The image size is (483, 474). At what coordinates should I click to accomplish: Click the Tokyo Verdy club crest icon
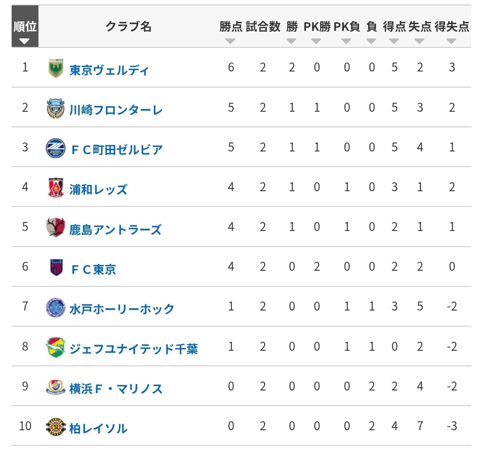pyautogui.click(x=56, y=68)
